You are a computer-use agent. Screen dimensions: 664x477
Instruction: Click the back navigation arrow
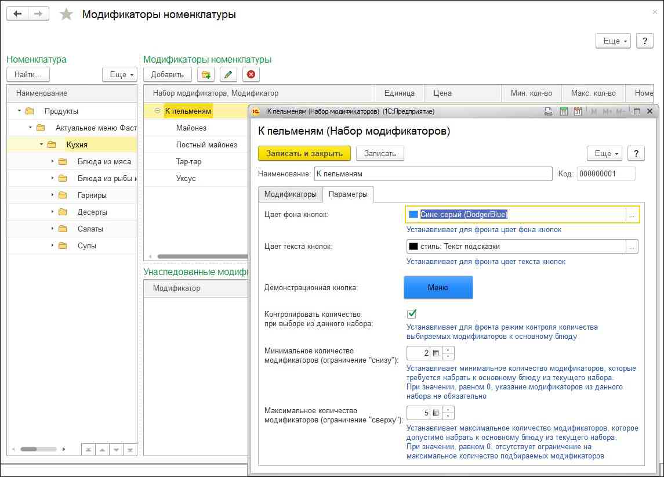pyautogui.click(x=17, y=14)
